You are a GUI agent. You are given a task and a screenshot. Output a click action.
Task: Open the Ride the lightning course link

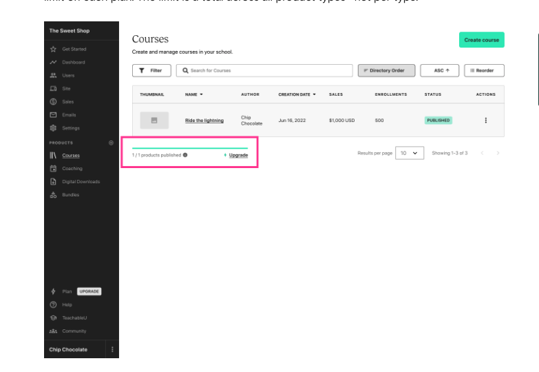click(204, 121)
